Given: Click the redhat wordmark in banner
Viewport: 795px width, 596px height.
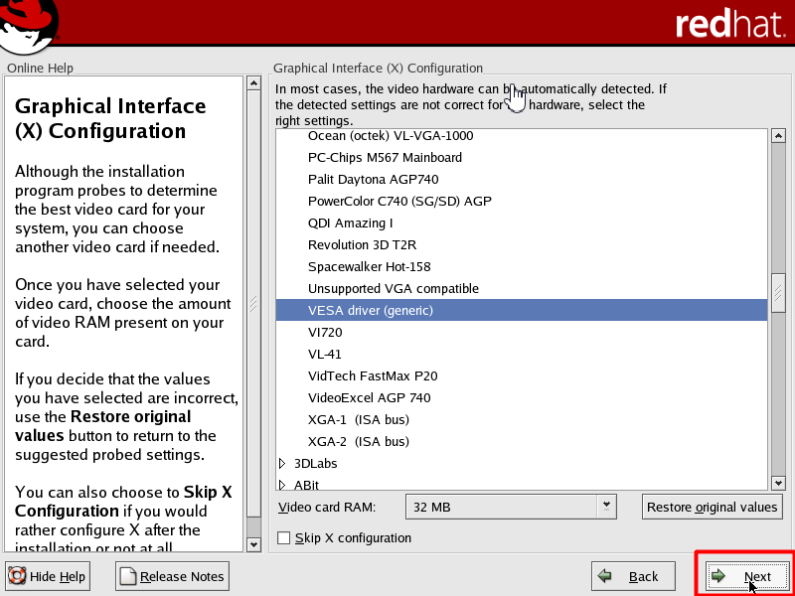Looking at the screenshot, I should coord(729,23).
